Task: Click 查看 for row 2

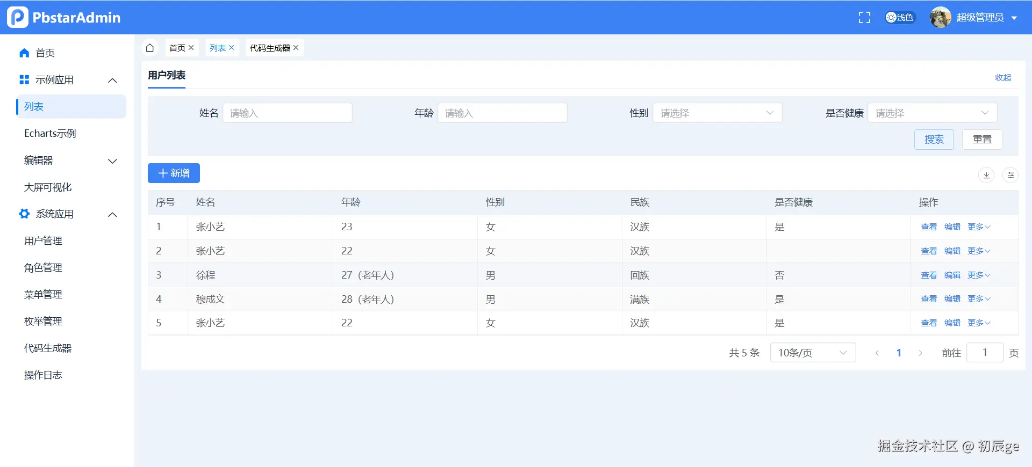Action: tap(929, 251)
